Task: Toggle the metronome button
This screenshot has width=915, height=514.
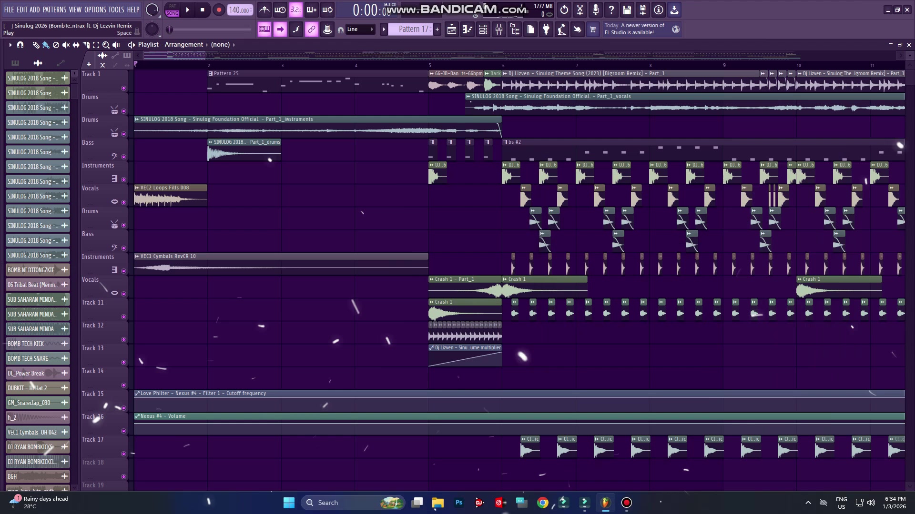Action: 264,10
